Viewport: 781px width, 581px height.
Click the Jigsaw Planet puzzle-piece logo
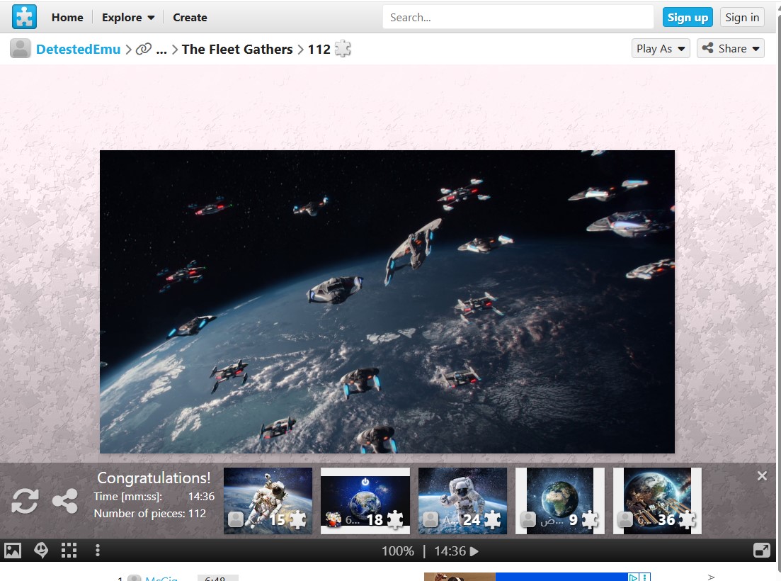click(24, 17)
